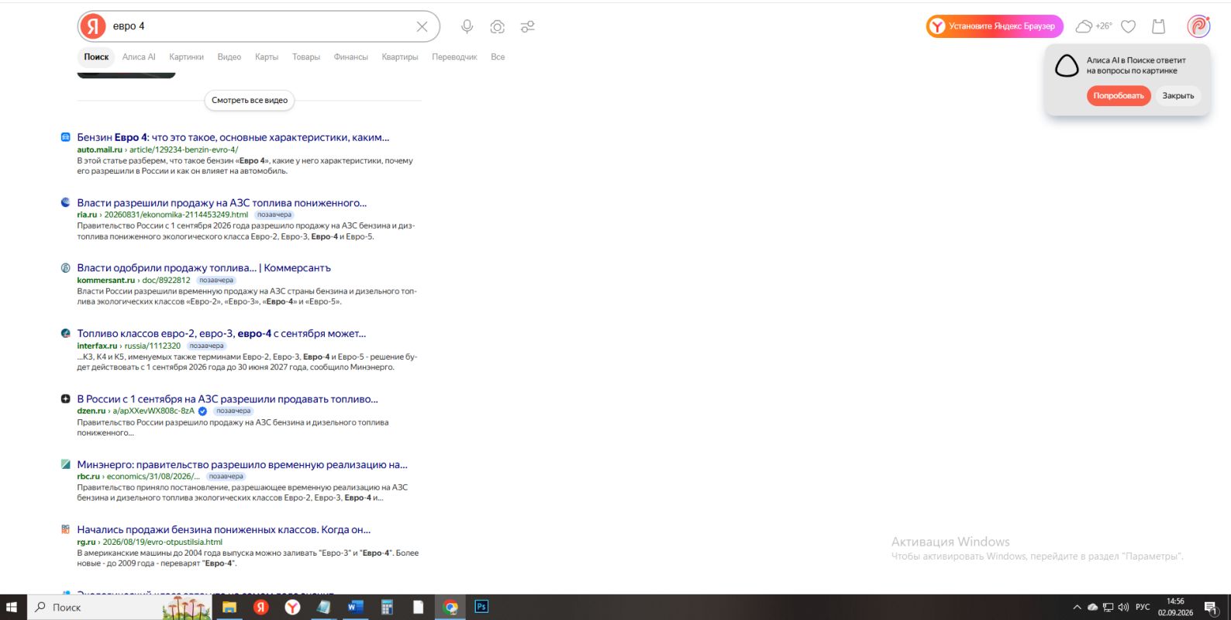Screen dimensions: 1231x620
Task: Switch to the Видео tab
Action: click(229, 57)
